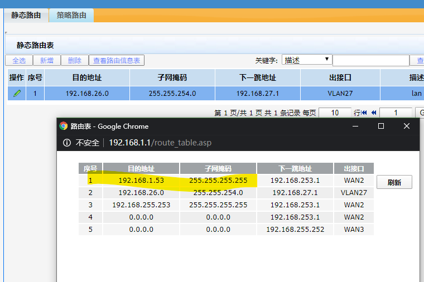
Task: Click 刷新 button in route table window
Action: pos(394,182)
